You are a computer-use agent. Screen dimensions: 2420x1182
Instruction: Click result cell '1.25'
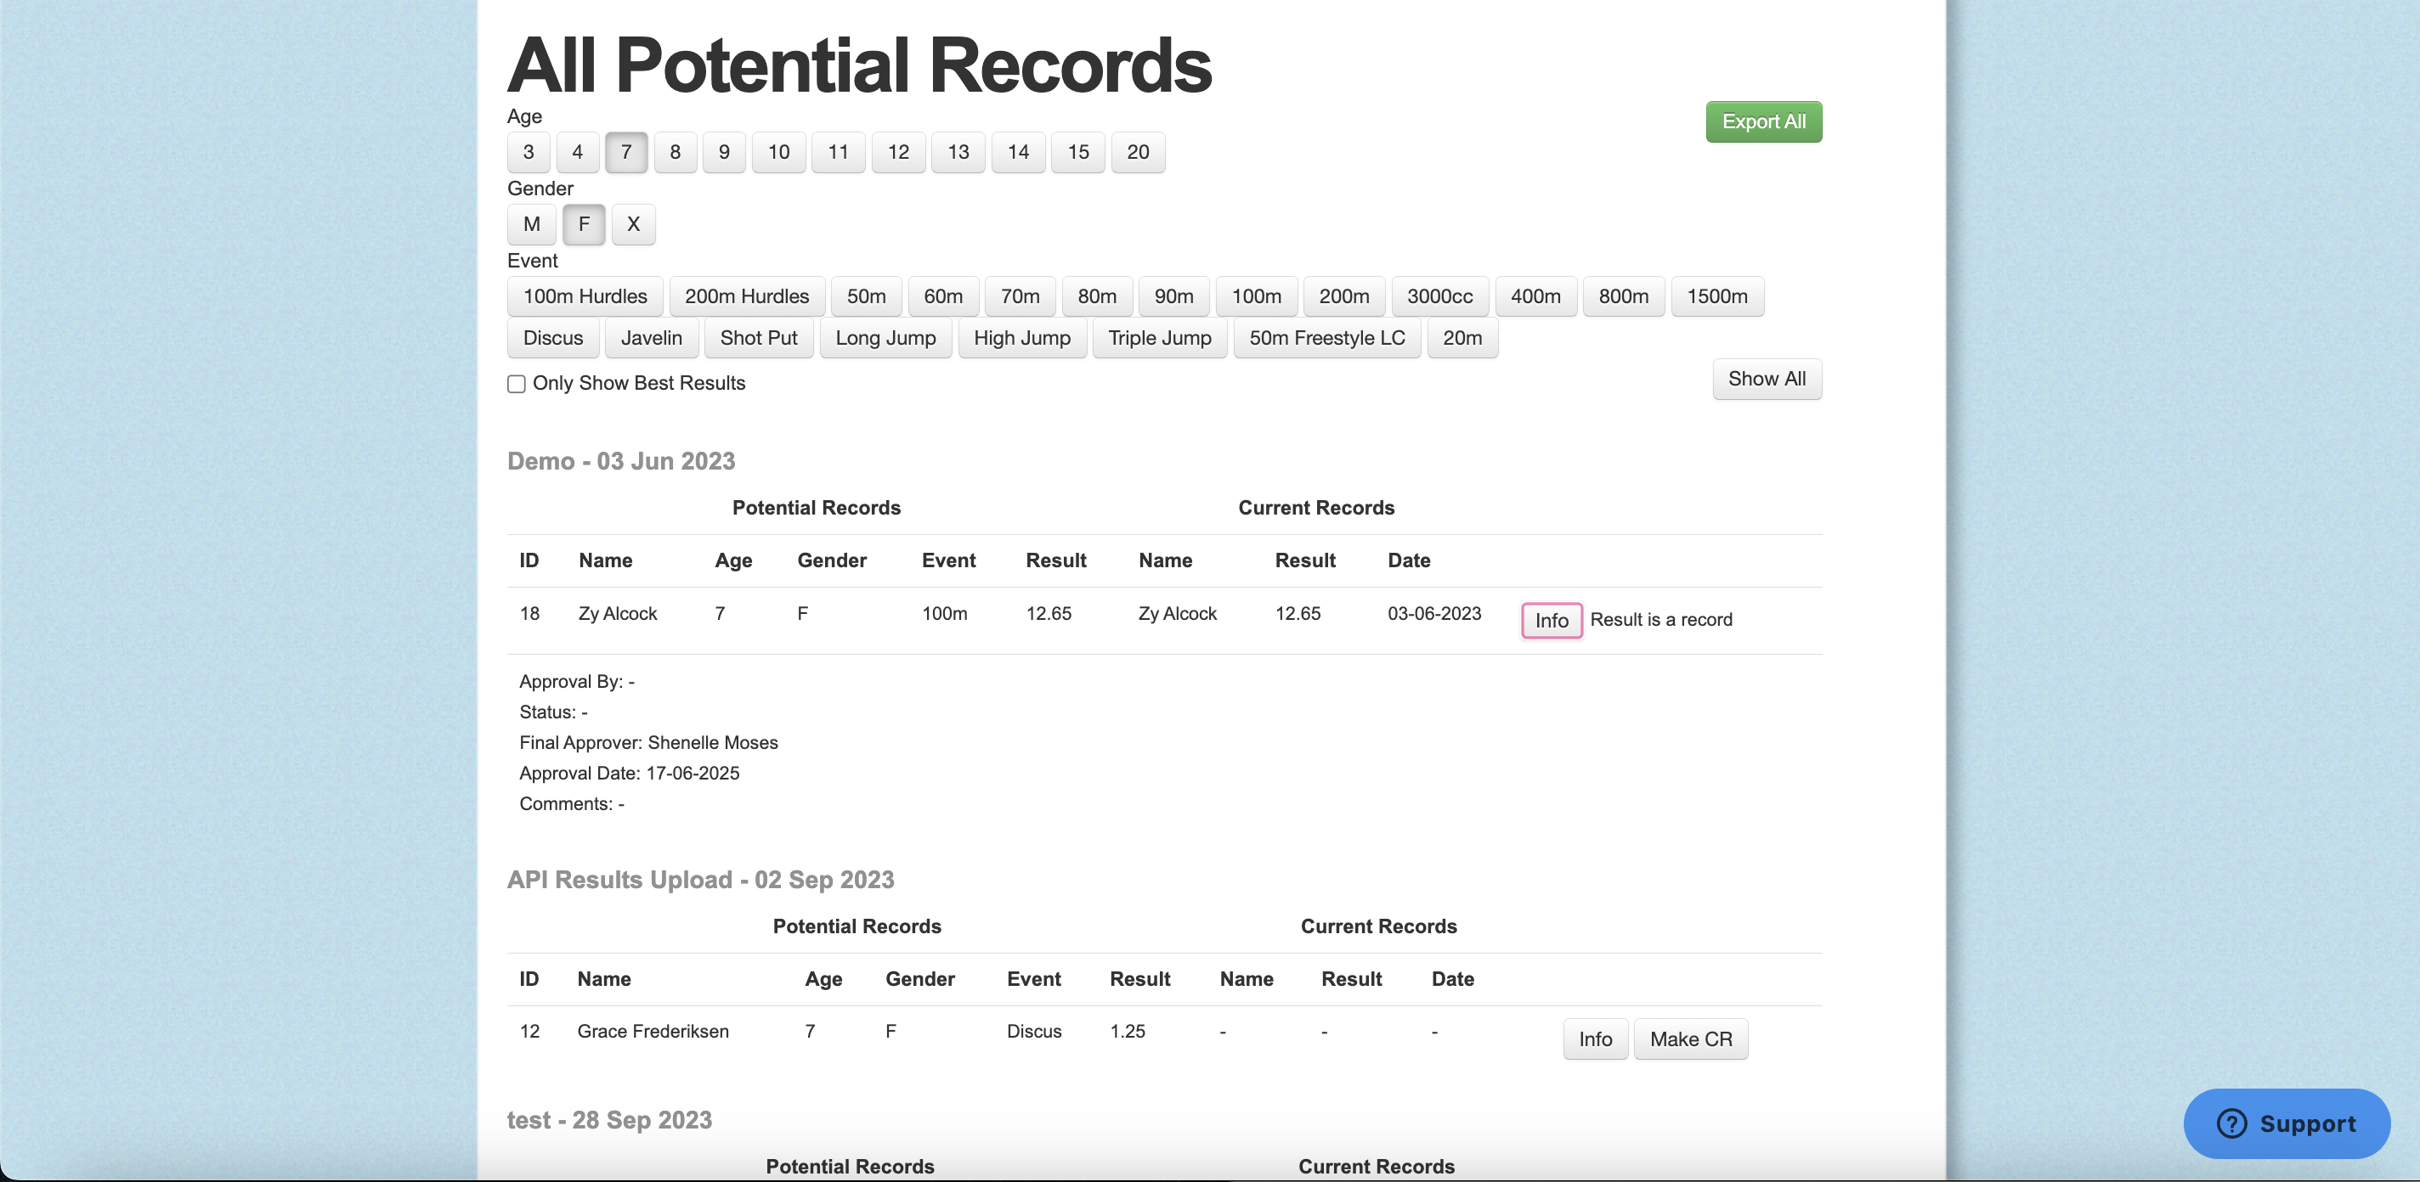(1128, 1032)
